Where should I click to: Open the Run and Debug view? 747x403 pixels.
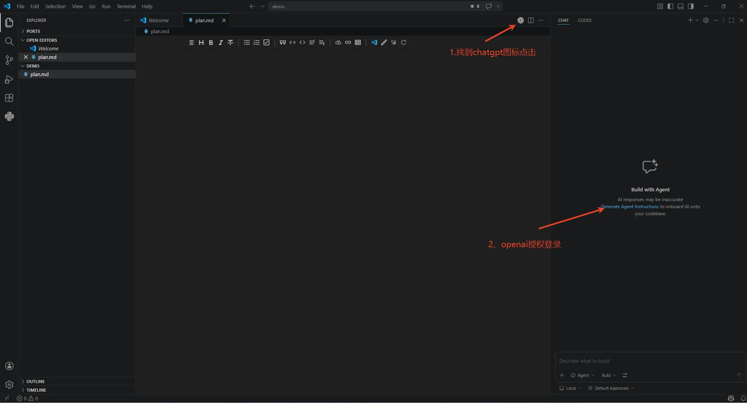click(x=9, y=79)
